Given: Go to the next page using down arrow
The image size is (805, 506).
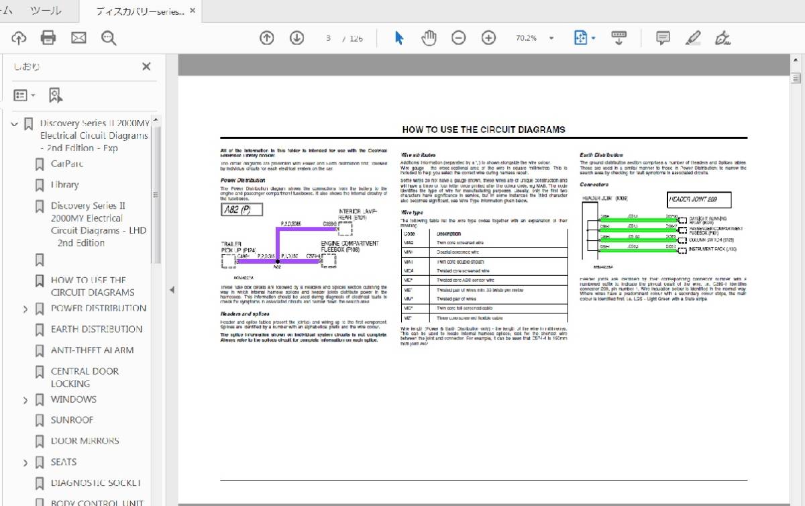Looking at the screenshot, I should pyautogui.click(x=297, y=38).
